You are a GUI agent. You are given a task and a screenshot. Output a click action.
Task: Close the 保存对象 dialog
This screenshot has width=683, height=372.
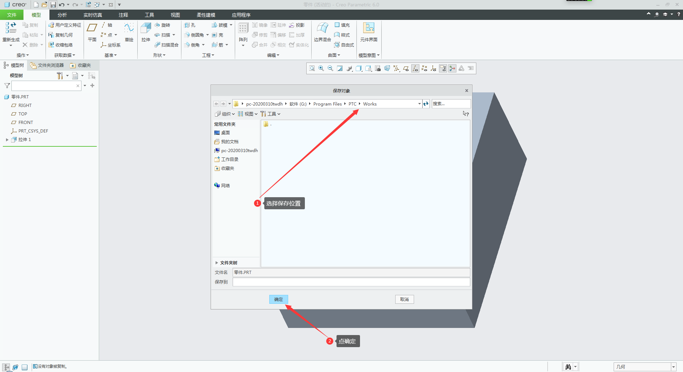pos(467,91)
